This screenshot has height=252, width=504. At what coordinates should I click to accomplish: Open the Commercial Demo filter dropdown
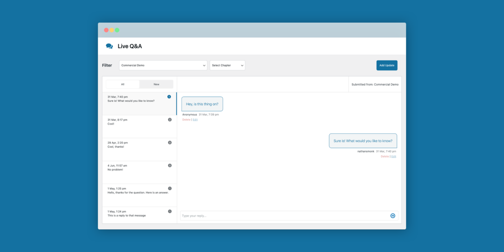click(x=163, y=65)
